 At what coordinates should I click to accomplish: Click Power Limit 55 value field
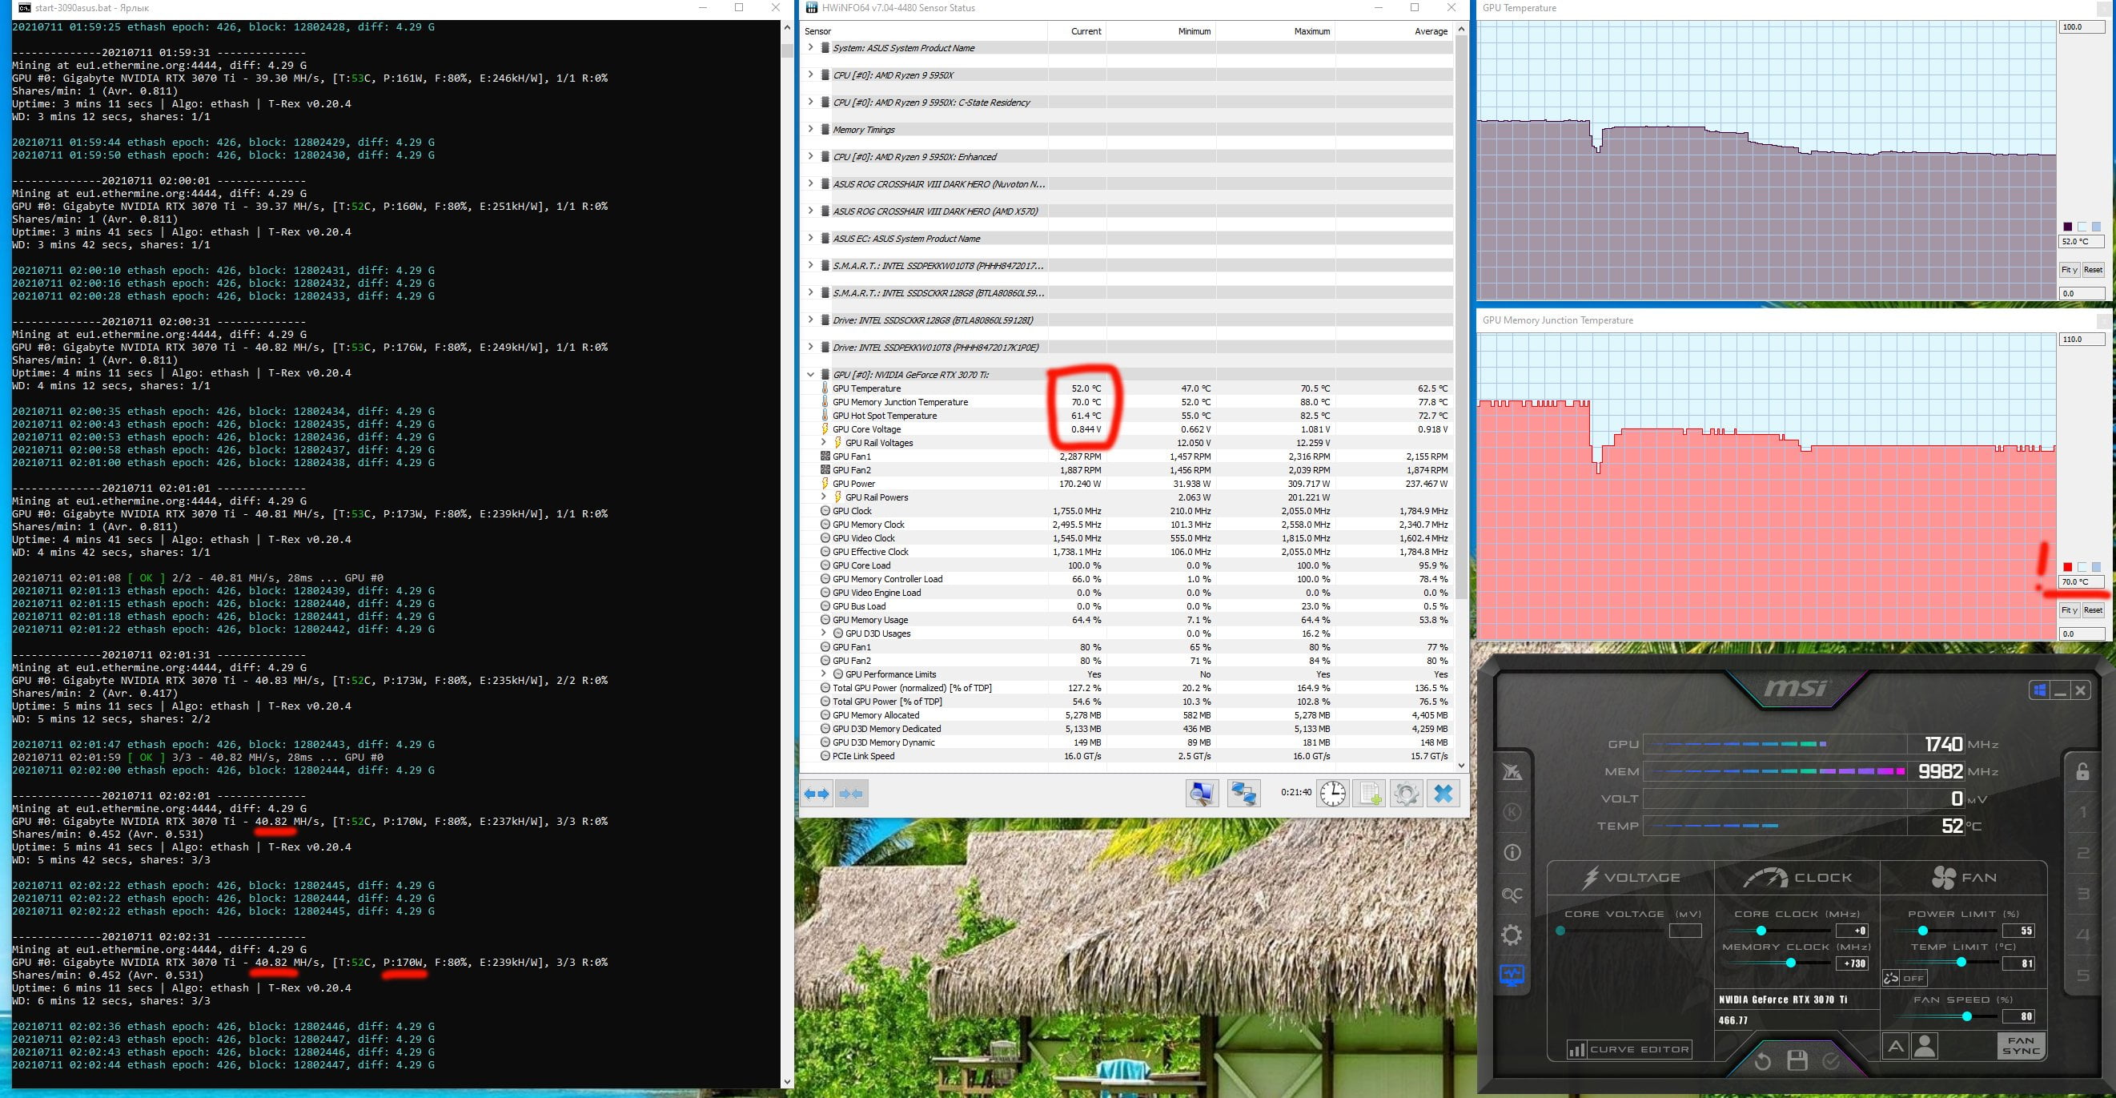coord(2018,931)
